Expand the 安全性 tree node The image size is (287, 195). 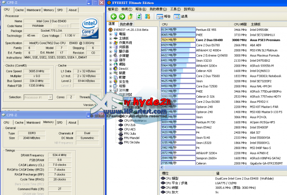pyautogui.click(x=111, y=82)
